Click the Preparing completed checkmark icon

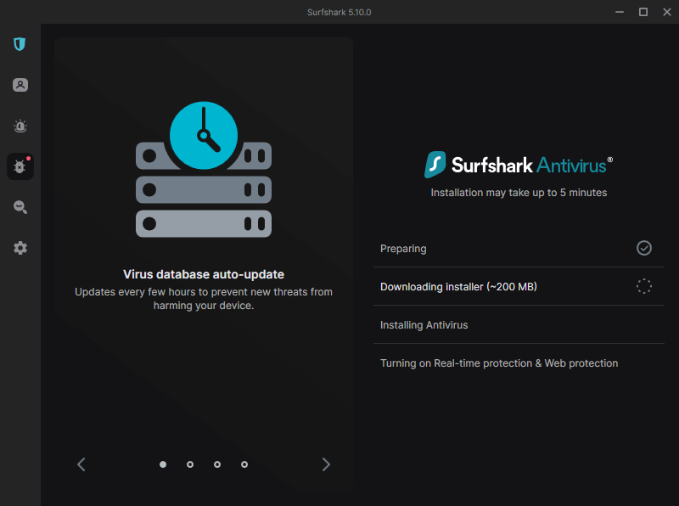pyautogui.click(x=644, y=248)
